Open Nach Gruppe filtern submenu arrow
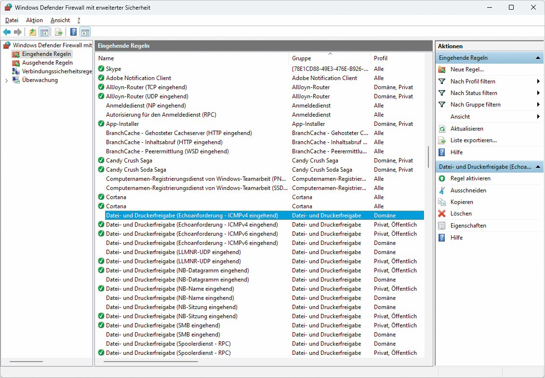Image resolution: width=545 pixels, height=378 pixels. [x=538, y=104]
